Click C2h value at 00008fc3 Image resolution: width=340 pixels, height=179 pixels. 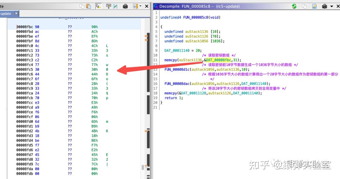tap(94, 60)
